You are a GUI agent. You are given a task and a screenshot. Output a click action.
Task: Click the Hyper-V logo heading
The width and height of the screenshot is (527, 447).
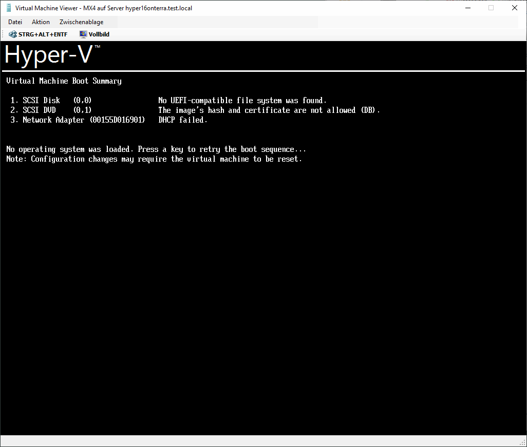coord(49,55)
